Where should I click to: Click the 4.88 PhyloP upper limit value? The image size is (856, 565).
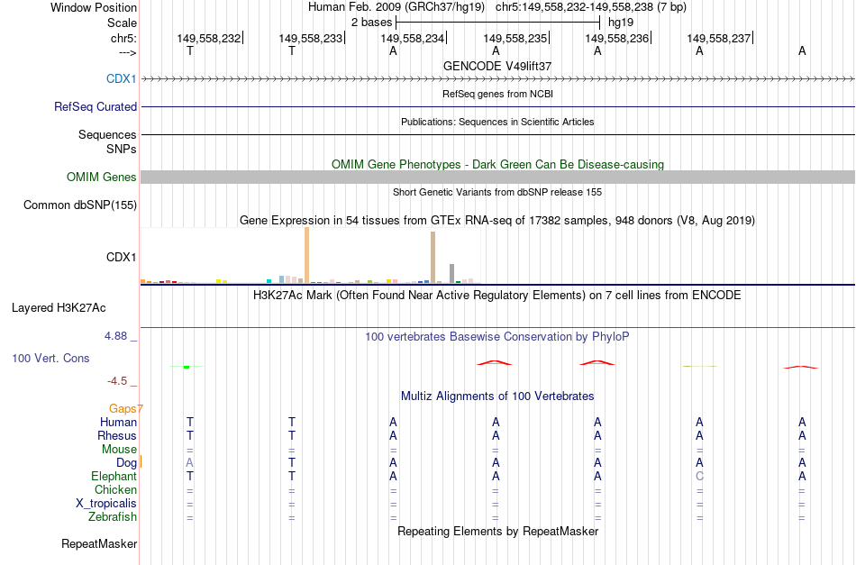pos(115,336)
